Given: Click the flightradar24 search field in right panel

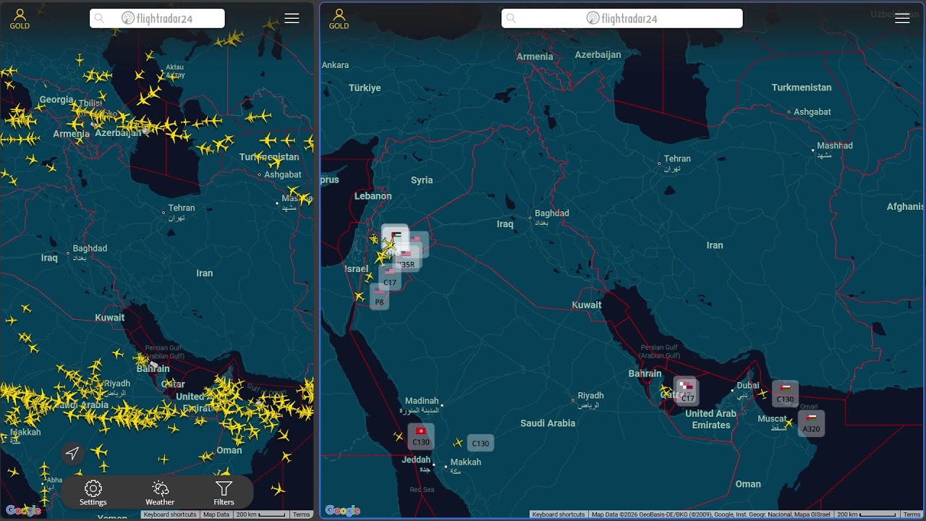Looking at the screenshot, I should [x=622, y=19].
